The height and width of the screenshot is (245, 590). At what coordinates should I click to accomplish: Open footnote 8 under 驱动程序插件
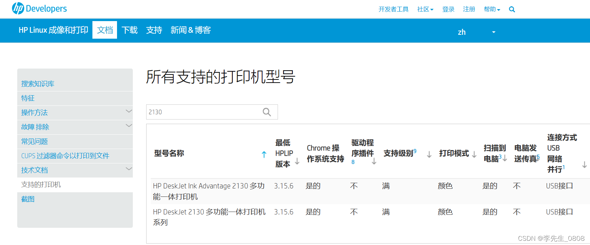pos(353,162)
